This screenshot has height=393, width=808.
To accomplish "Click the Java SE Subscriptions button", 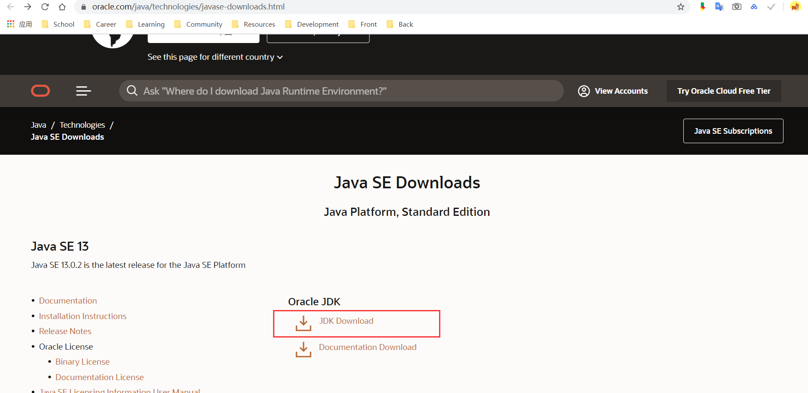I will click(x=733, y=131).
